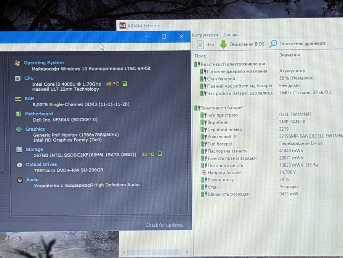343x258 pixels.
Task: Select the Властивості батареї group row
Action: pyautogui.click(x=218, y=108)
